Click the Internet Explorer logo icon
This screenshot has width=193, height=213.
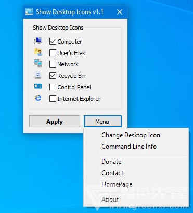pos(38,98)
